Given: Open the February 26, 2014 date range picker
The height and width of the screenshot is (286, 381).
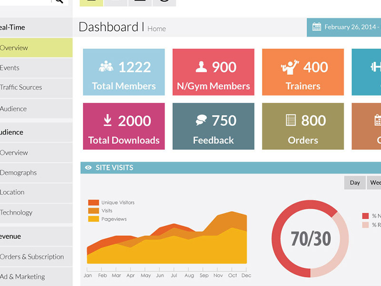Looking at the screenshot, I should point(344,27).
